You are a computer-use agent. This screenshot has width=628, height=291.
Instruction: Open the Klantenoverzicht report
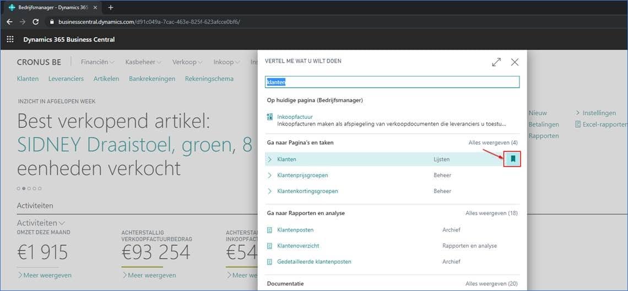pos(298,246)
